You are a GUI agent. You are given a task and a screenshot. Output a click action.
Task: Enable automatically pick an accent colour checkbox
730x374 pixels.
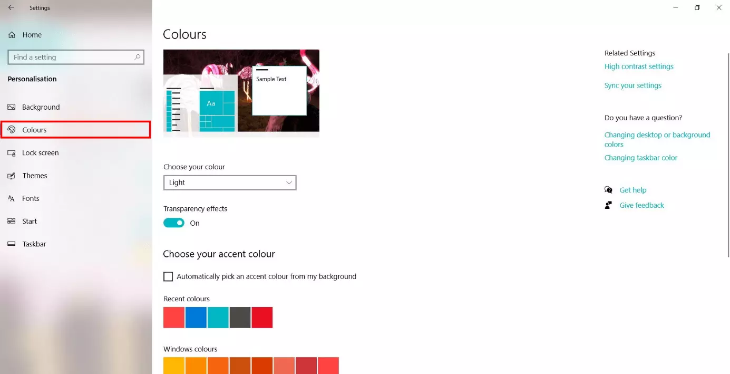tap(168, 276)
